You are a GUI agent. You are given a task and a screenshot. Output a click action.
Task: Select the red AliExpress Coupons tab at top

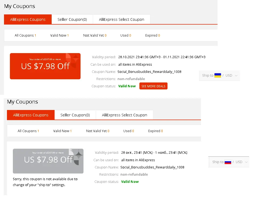28,19
